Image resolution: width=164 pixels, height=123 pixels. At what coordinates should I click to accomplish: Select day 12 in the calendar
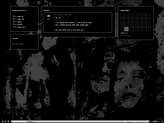tap(139, 20)
